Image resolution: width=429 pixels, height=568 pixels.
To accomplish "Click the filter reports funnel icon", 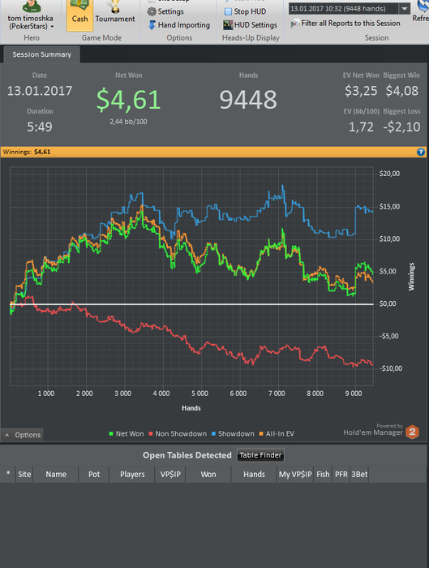I will coord(295,24).
